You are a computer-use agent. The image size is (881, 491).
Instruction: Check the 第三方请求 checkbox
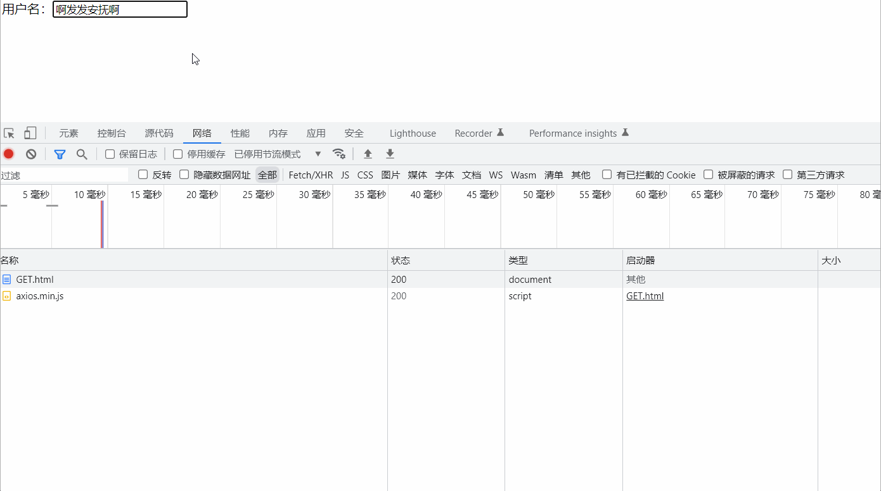pos(788,175)
